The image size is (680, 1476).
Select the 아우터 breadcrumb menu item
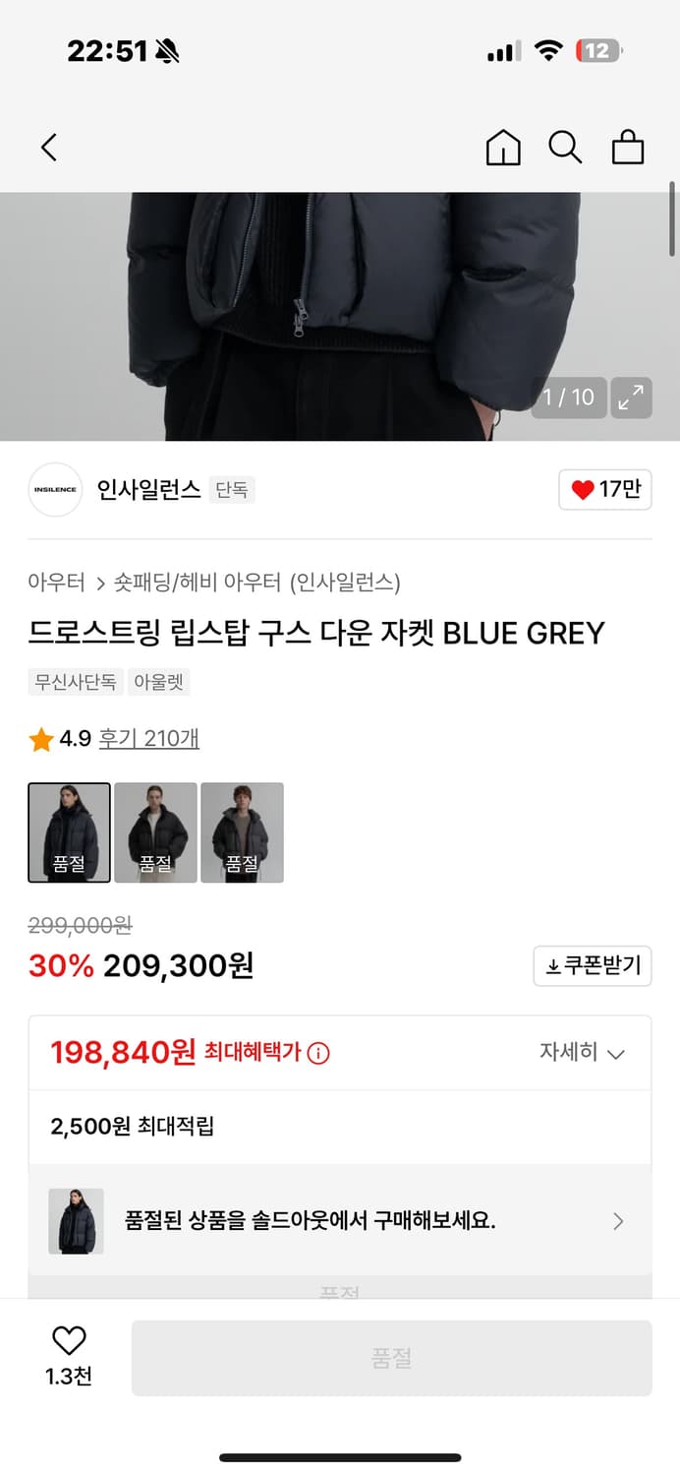click(47, 583)
